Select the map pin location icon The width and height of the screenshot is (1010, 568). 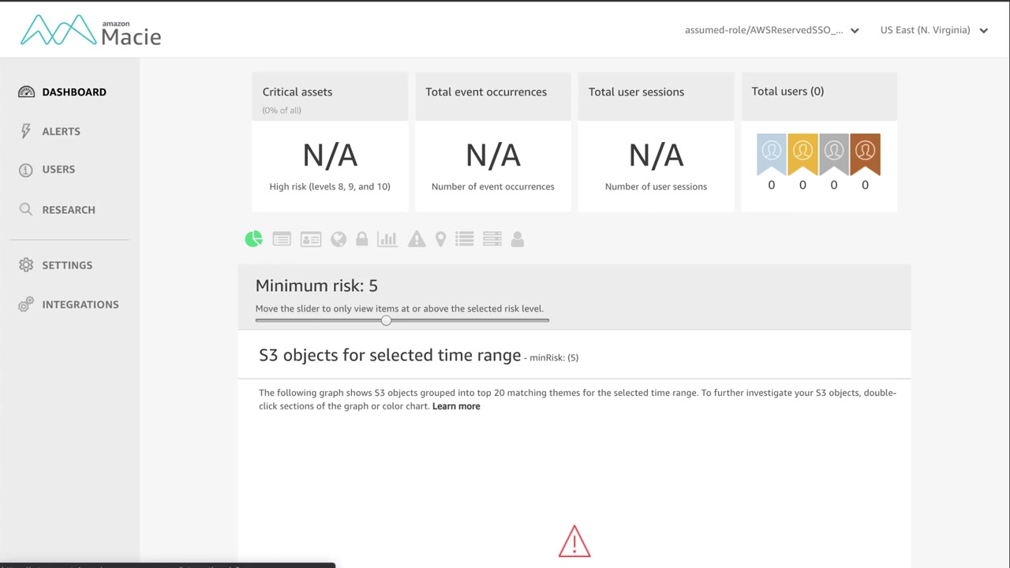tap(440, 239)
